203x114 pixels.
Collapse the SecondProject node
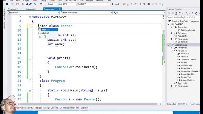click(x=169, y=45)
